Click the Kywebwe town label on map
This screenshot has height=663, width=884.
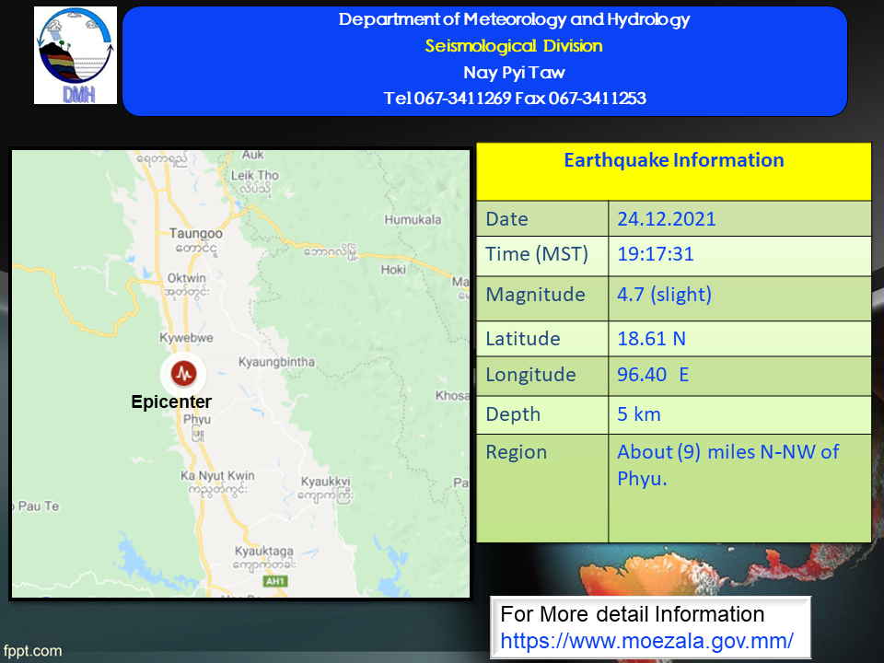click(x=187, y=338)
